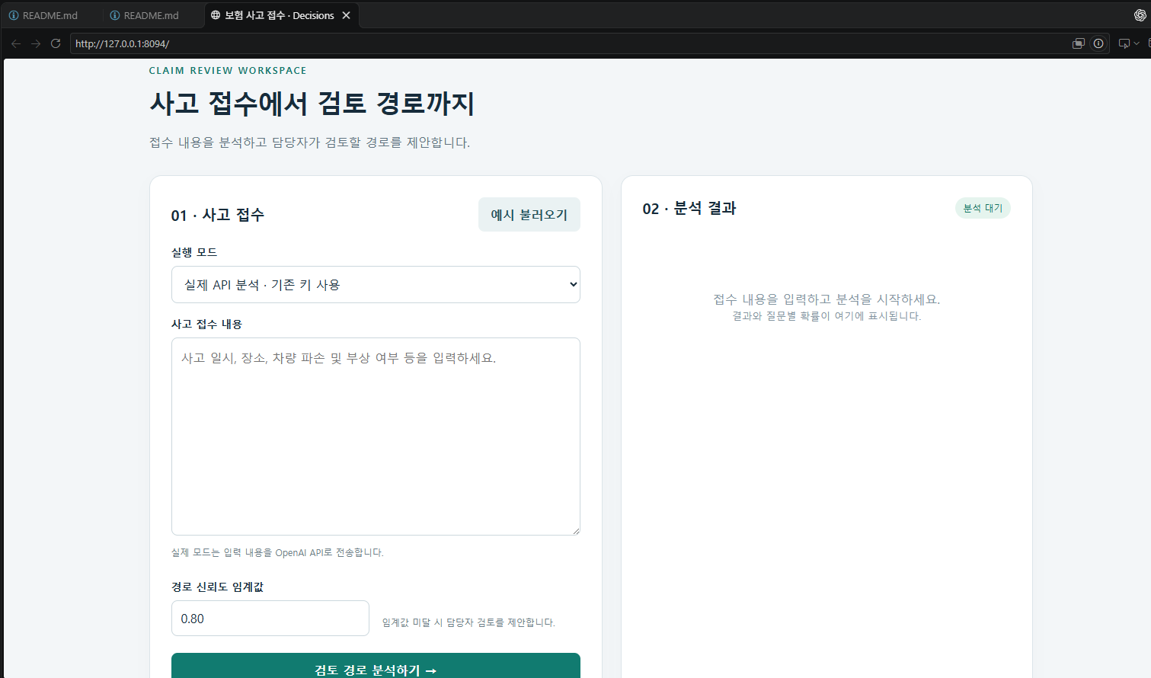The height and width of the screenshot is (678, 1151).
Task: Open the 실행 모드 dropdown
Action: click(376, 285)
